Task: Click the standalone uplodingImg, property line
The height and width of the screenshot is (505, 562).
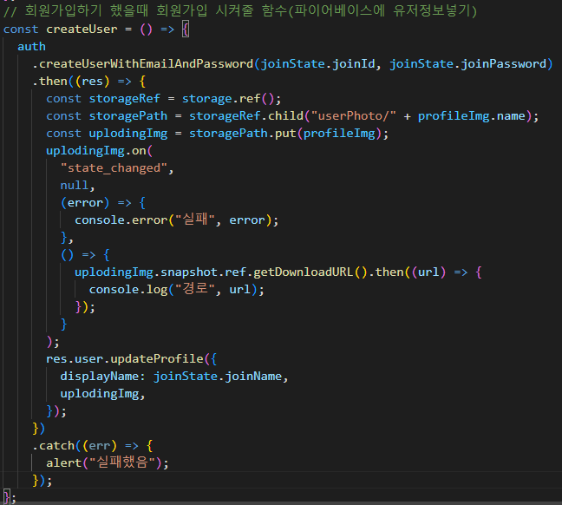Action: tap(102, 394)
